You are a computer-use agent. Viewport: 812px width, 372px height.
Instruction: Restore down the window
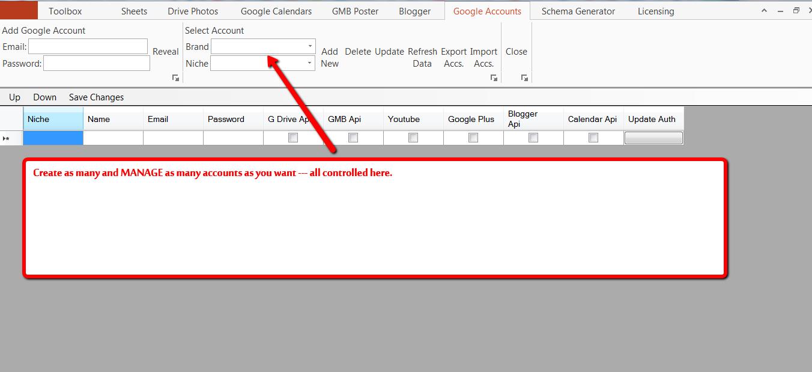[796, 10]
